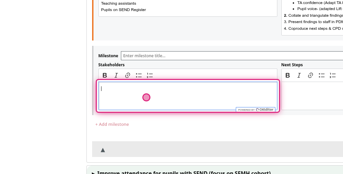
Task: Insert link in Next Steps editor toolbar
Action: click(311, 75)
